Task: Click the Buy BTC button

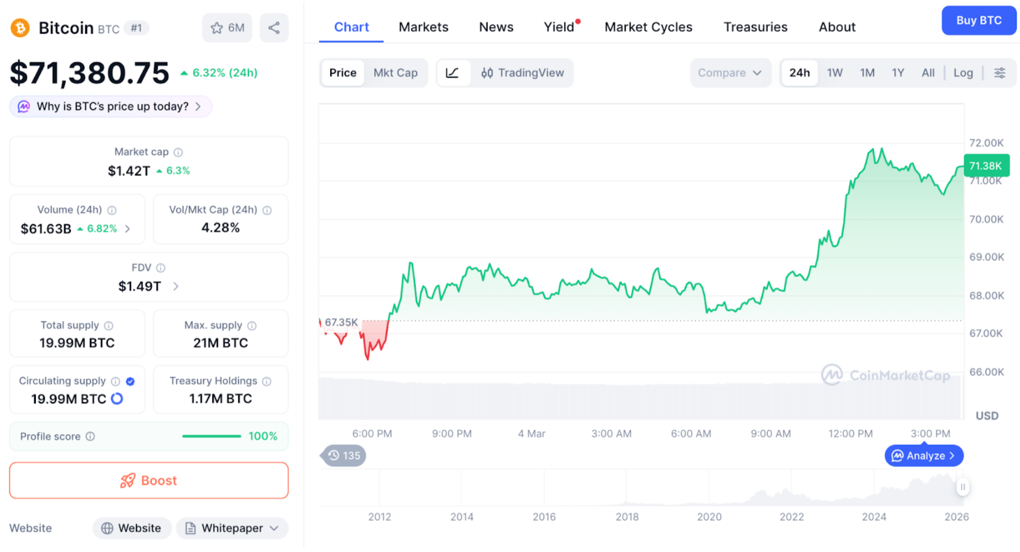Action: coord(978,20)
